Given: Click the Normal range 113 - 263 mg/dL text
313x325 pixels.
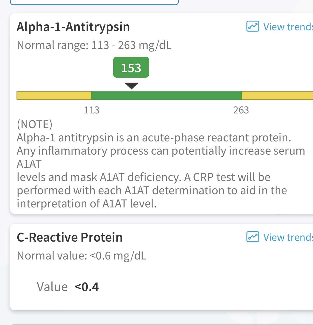Looking at the screenshot, I should 94,45.
